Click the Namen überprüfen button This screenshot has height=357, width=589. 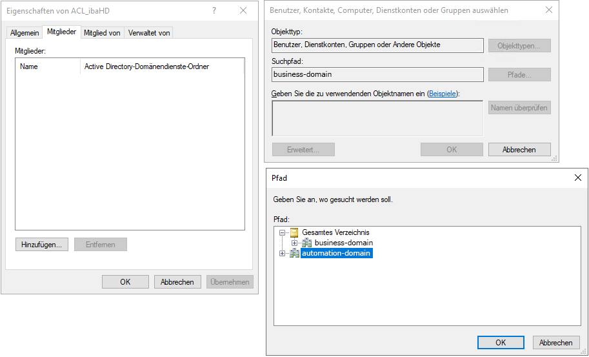pyautogui.click(x=519, y=108)
